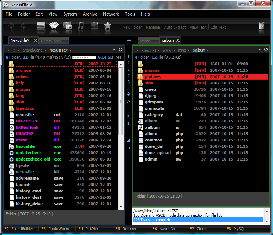Image resolution: width=273 pixels, height=235 pixels.
Task: Select the '226 Transfer complete.' log line
Action: click(198, 220)
